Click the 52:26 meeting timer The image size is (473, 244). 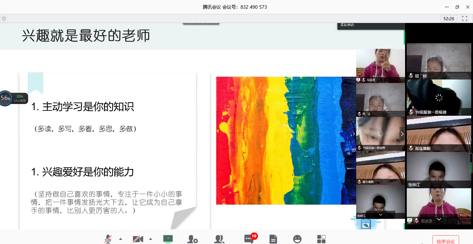coord(449,18)
